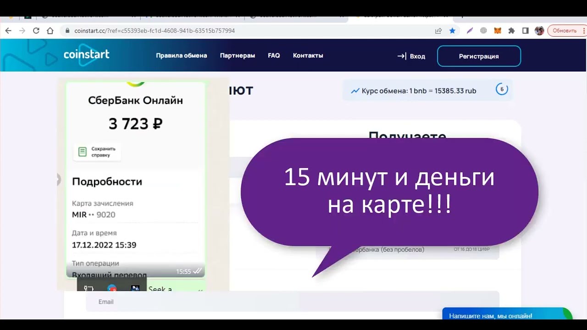Click Сохранить справку in the SberBank receipt
The height and width of the screenshot is (330, 587).
97,152
